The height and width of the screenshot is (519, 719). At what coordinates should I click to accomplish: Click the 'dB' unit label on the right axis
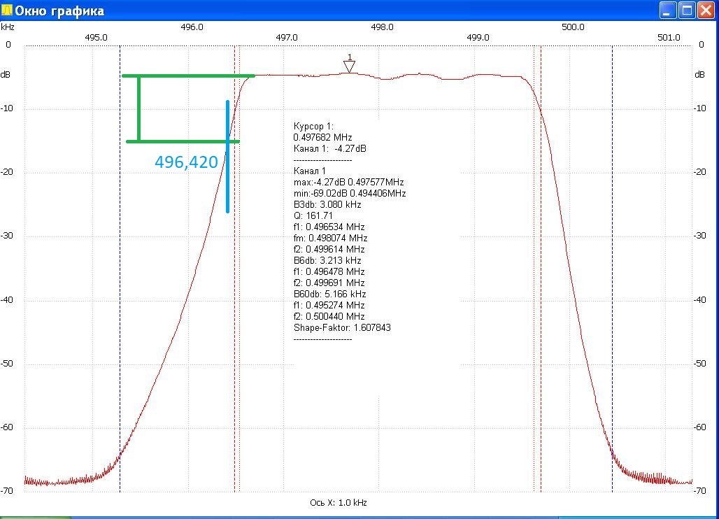(x=699, y=75)
